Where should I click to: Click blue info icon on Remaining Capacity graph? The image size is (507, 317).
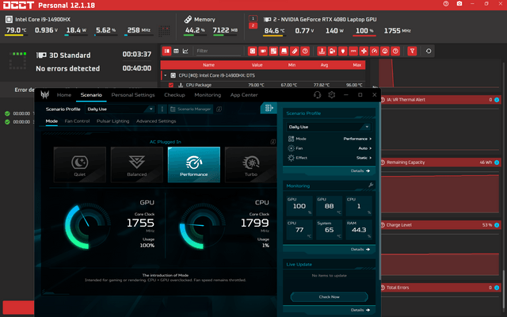click(497, 162)
